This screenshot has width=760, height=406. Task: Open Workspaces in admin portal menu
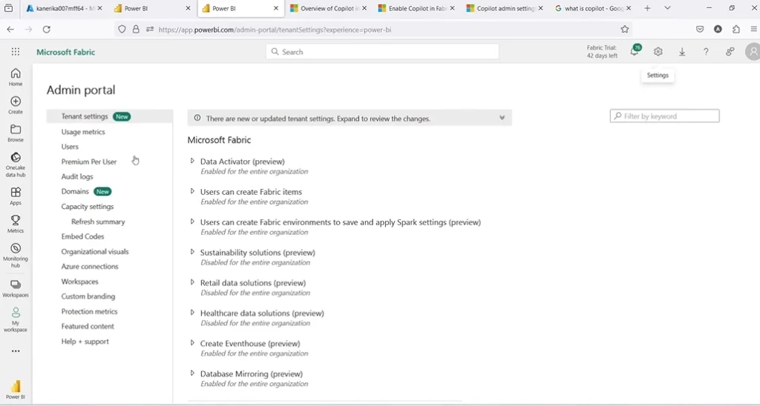pyautogui.click(x=79, y=282)
